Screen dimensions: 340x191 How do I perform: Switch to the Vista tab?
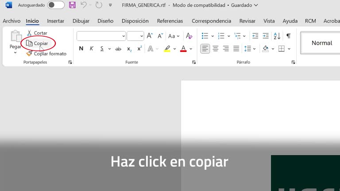269,21
